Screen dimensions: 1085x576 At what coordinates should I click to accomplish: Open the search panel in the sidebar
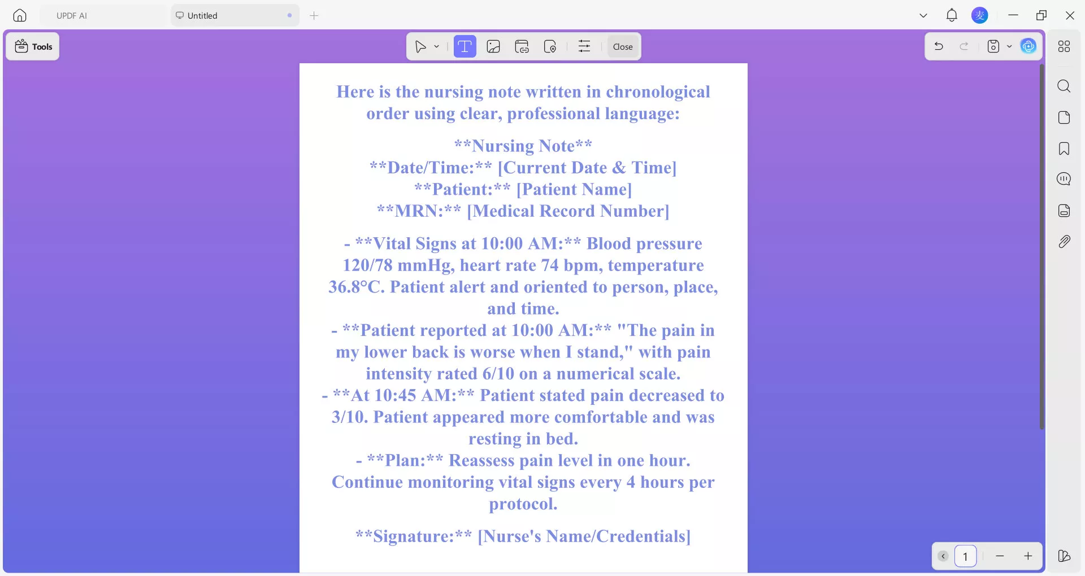point(1065,86)
